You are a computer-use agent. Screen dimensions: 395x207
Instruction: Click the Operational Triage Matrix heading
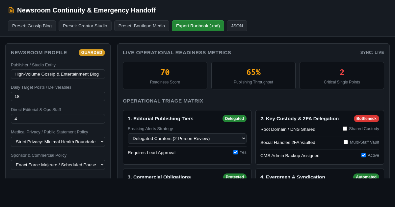[163, 101]
